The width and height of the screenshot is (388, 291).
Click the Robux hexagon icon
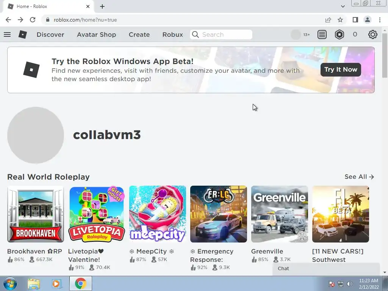[339, 34]
